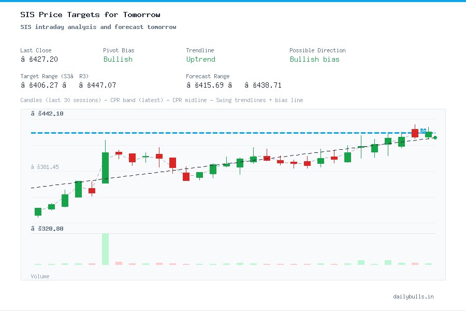This screenshot has width=466, height=311.
Task: Click the 381.45 mid price axis label
Action: pyautogui.click(x=45, y=167)
